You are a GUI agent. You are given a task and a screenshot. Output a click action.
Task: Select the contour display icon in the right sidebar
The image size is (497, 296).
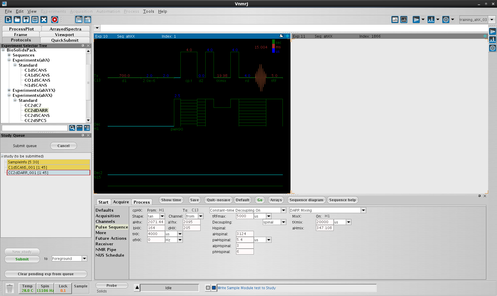[x=493, y=48]
